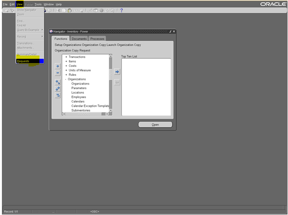The image size is (288, 215).
Task: Select Calendars in the tree
Action: pyautogui.click(x=78, y=102)
